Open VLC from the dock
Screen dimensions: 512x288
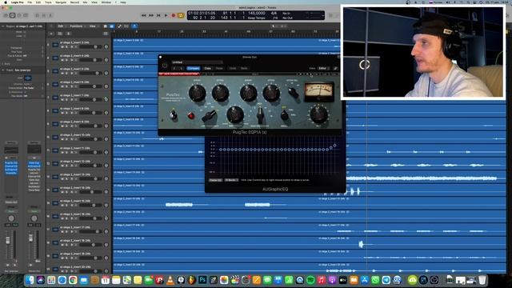pyautogui.click(x=170, y=280)
